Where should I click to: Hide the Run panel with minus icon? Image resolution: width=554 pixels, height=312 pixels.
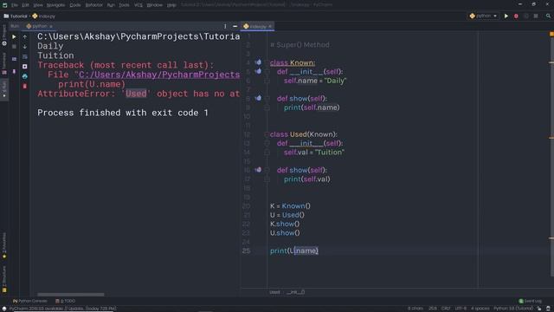click(x=235, y=26)
